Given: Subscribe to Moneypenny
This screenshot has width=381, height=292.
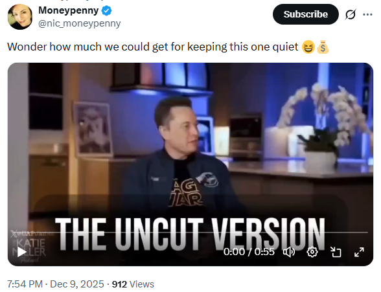Looking at the screenshot, I should pyautogui.click(x=305, y=14).
